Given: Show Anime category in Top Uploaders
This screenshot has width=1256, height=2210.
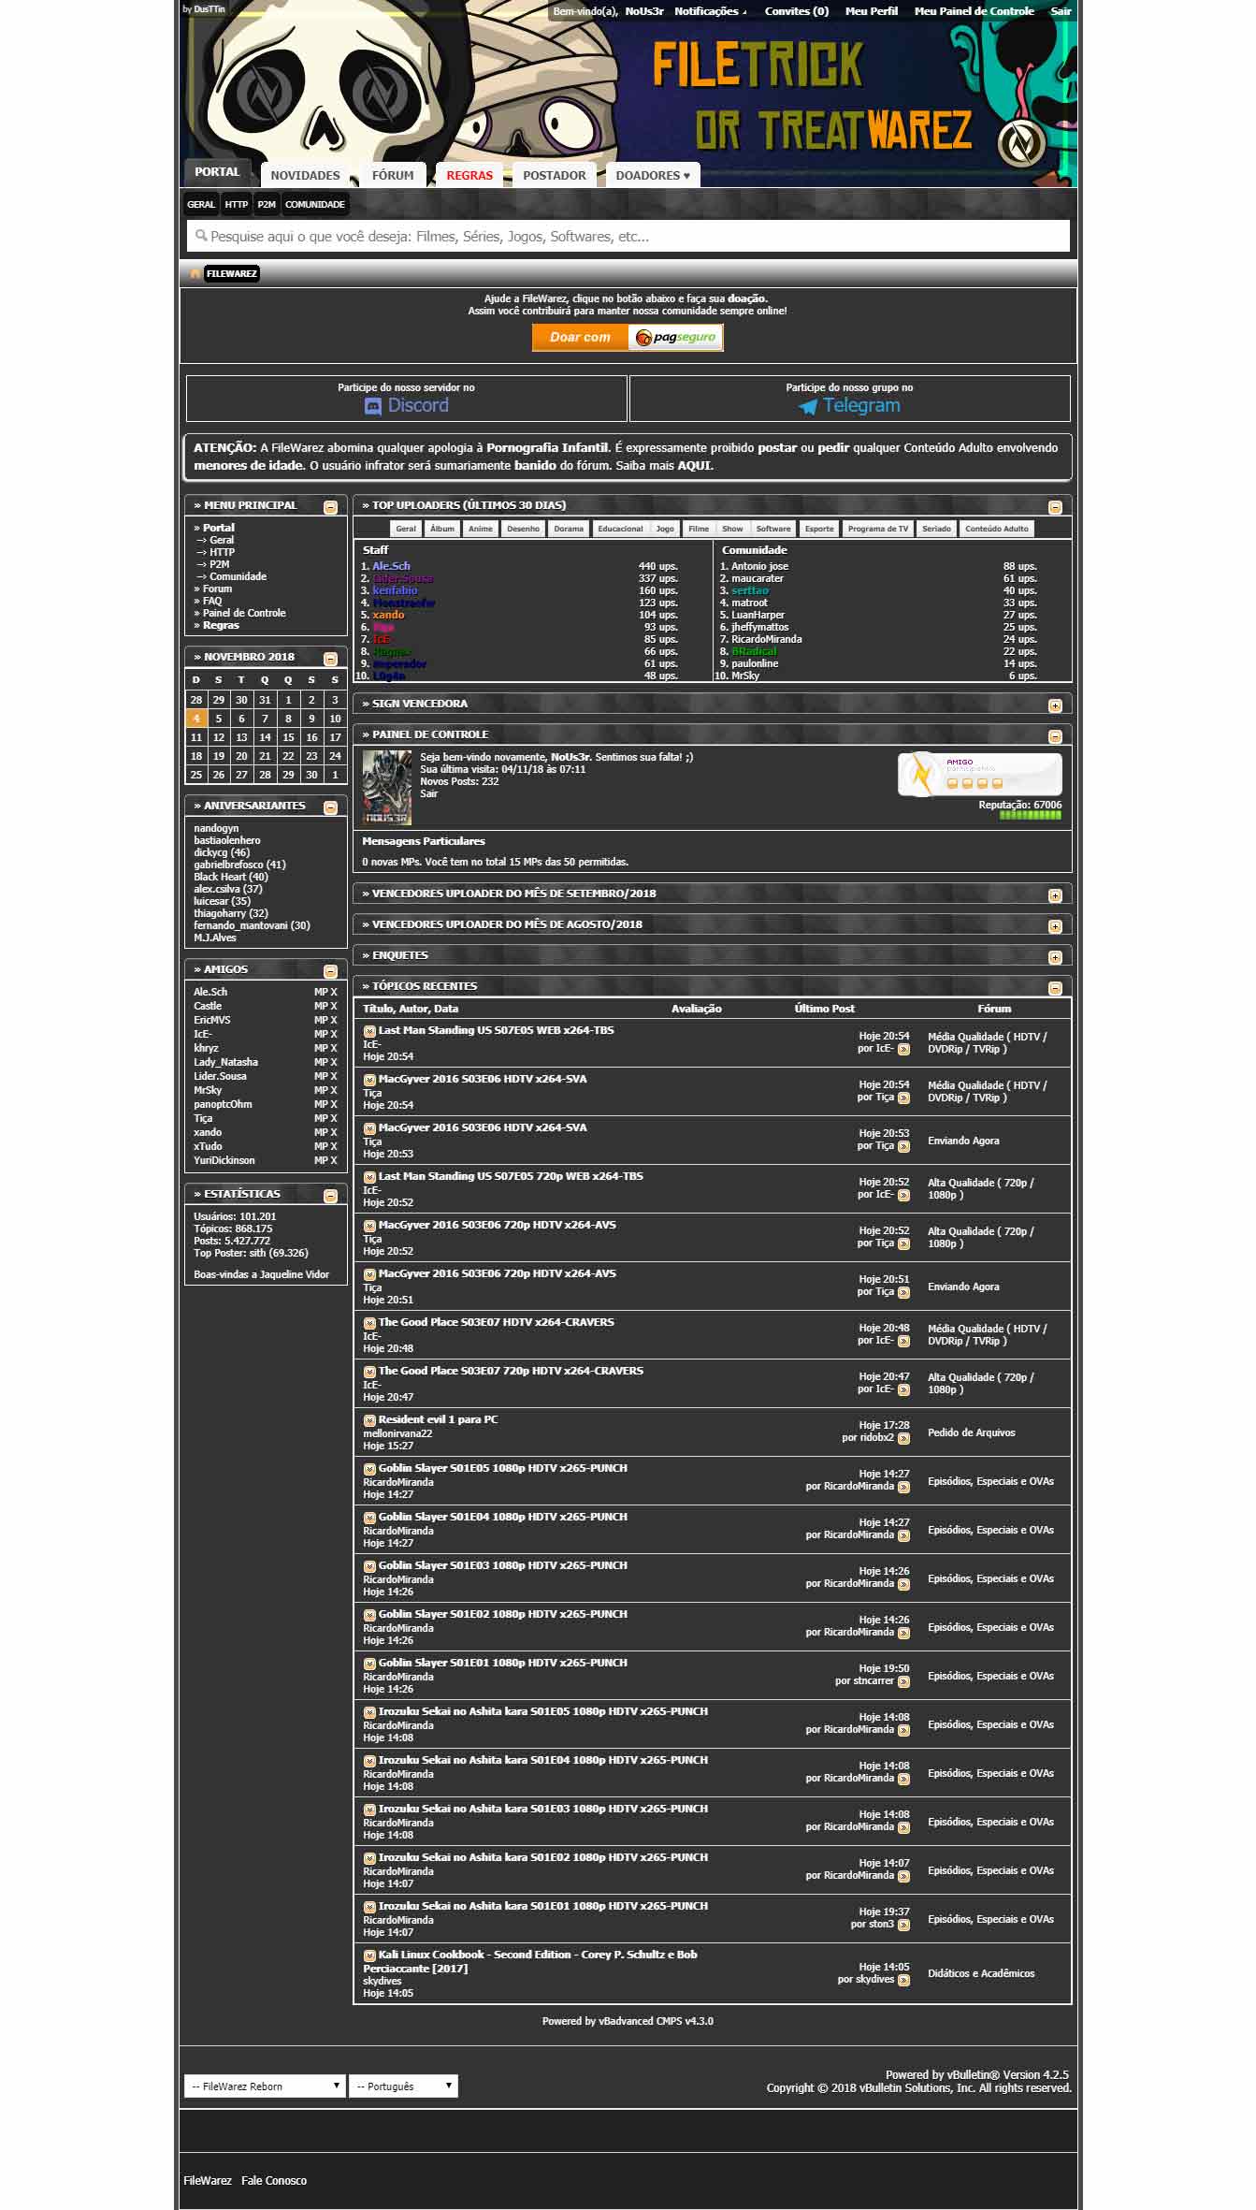Looking at the screenshot, I should pyautogui.click(x=481, y=529).
